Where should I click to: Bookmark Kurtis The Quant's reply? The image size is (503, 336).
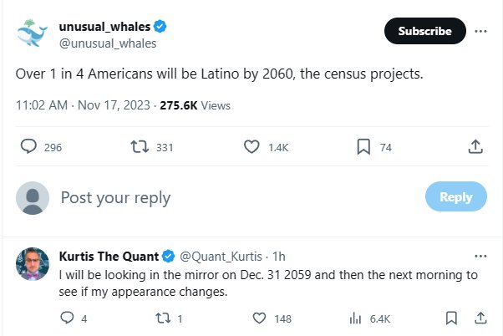451,318
